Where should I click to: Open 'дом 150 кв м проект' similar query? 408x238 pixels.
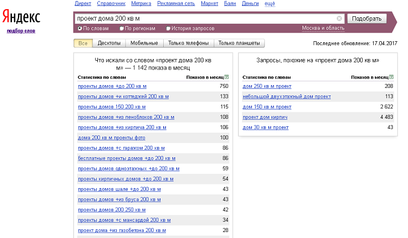click(267, 107)
